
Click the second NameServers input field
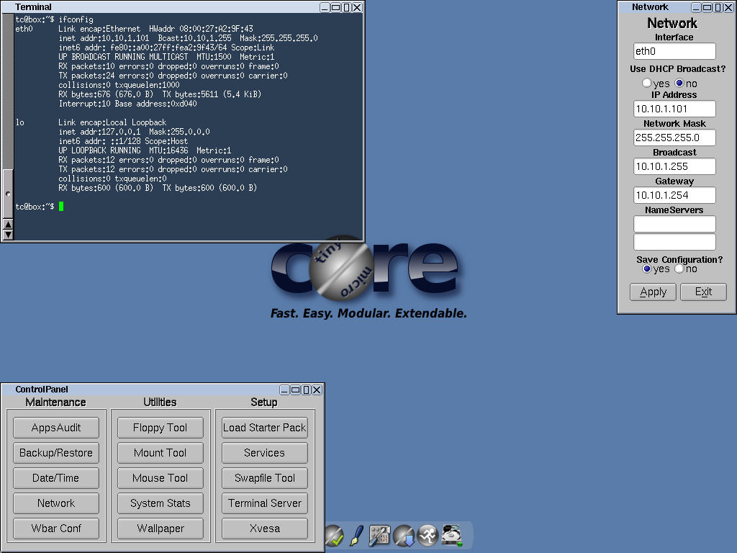click(674, 242)
